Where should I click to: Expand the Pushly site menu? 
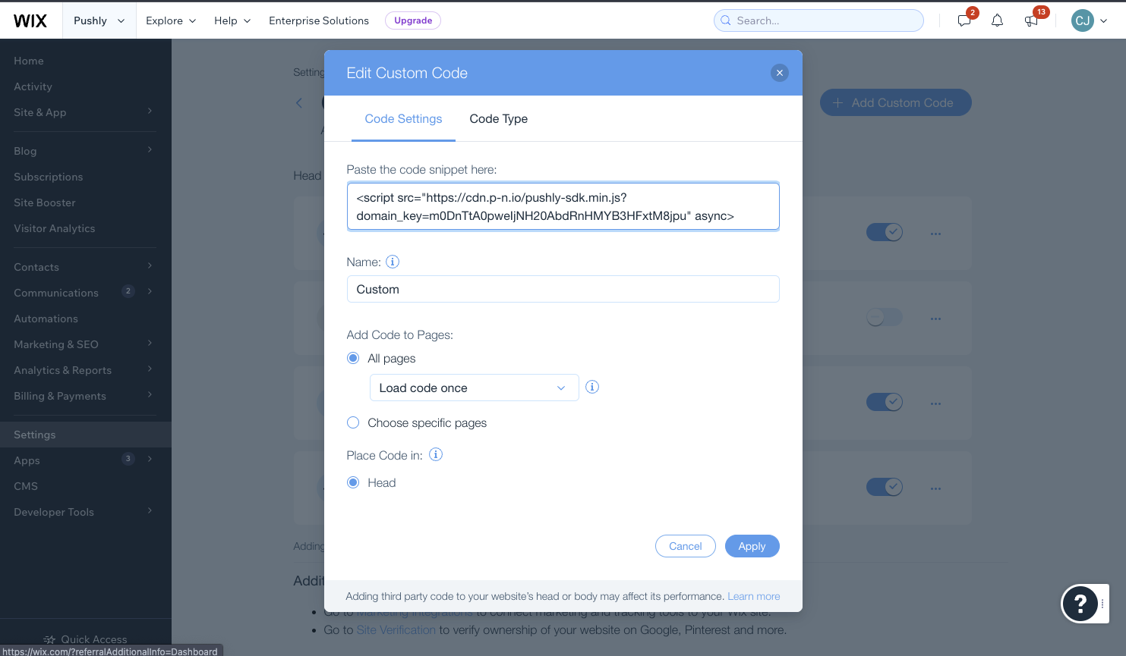click(x=99, y=20)
